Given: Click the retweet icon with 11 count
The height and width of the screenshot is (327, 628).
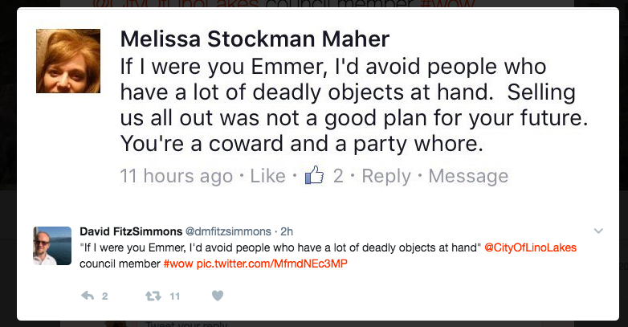Looking at the screenshot, I should tap(152, 296).
